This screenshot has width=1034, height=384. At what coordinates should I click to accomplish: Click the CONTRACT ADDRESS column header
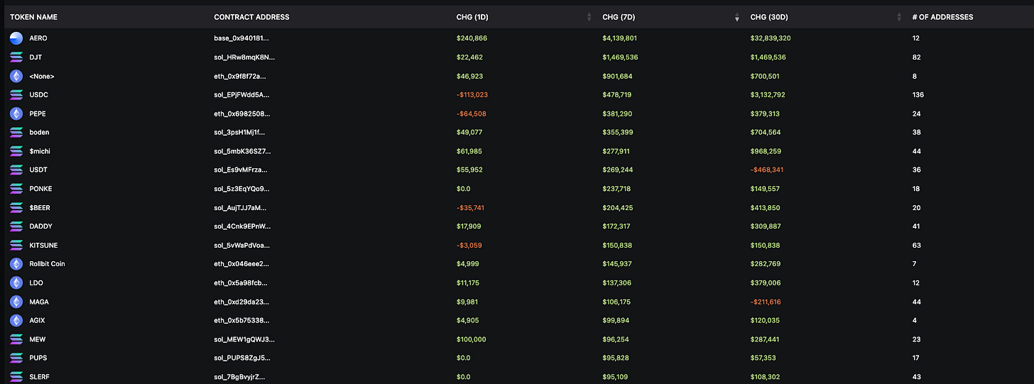tap(251, 17)
